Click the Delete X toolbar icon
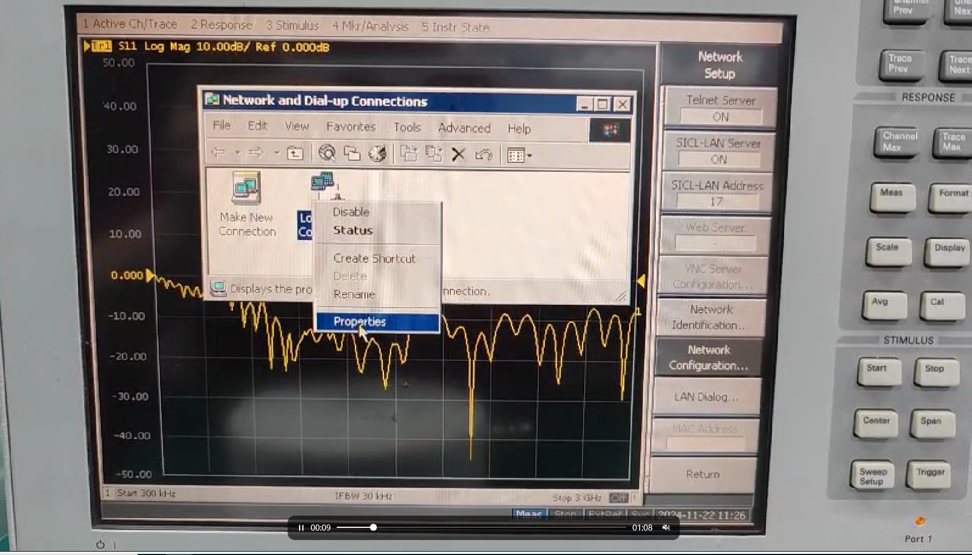 coord(458,154)
